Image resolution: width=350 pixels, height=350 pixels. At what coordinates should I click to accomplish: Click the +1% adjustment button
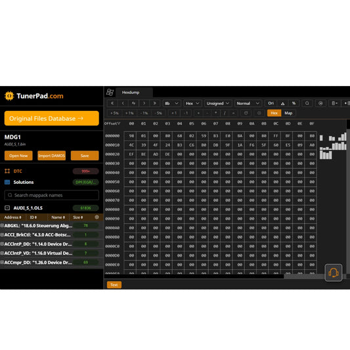click(129, 113)
